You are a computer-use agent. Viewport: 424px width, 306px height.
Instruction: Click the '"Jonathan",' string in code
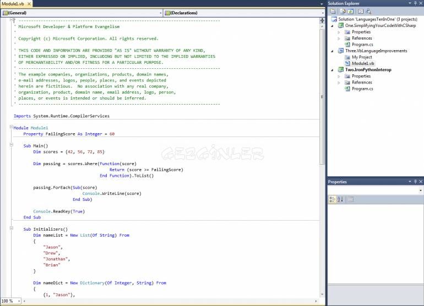point(56,259)
